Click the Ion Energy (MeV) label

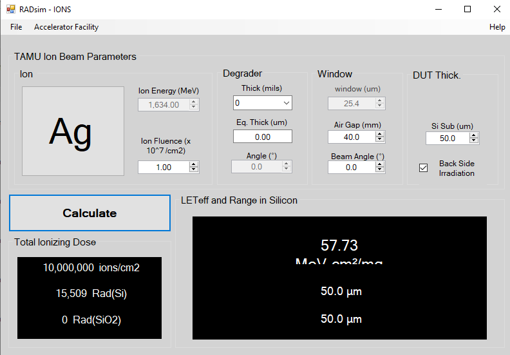click(x=169, y=90)
